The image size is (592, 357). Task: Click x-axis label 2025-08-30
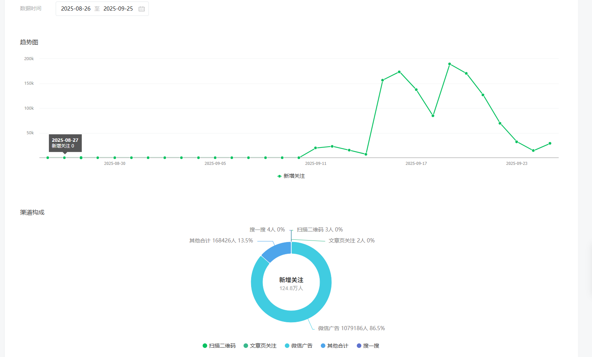coord(115,163)
